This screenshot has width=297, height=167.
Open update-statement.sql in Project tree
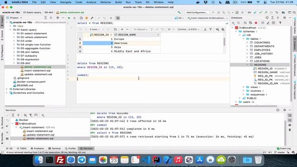(38, 74)
